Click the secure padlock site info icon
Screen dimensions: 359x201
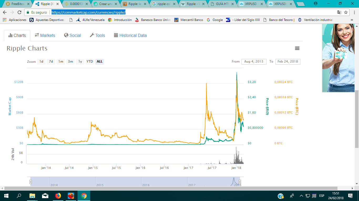pyautogui.click(x=28, y=12)
